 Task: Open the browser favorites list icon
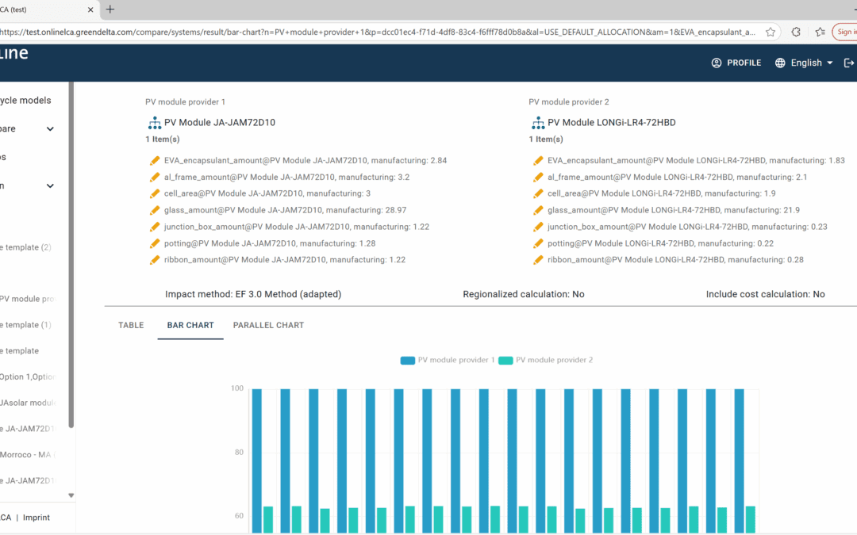(x=820, y=32)
